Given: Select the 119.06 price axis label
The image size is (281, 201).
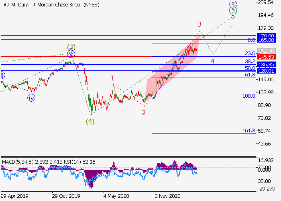Looking at the screenshot, I should pos(266,79).
